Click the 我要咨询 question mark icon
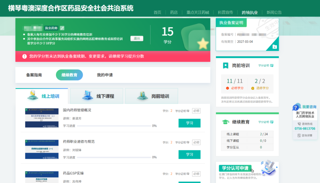This screenshot has height=183, width=320. [296, 107]
